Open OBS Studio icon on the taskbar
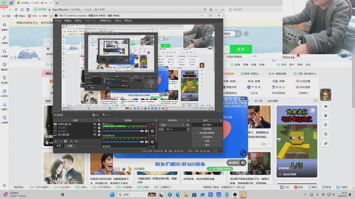This screenshot has width=355, height=199. tap(235, 195)
